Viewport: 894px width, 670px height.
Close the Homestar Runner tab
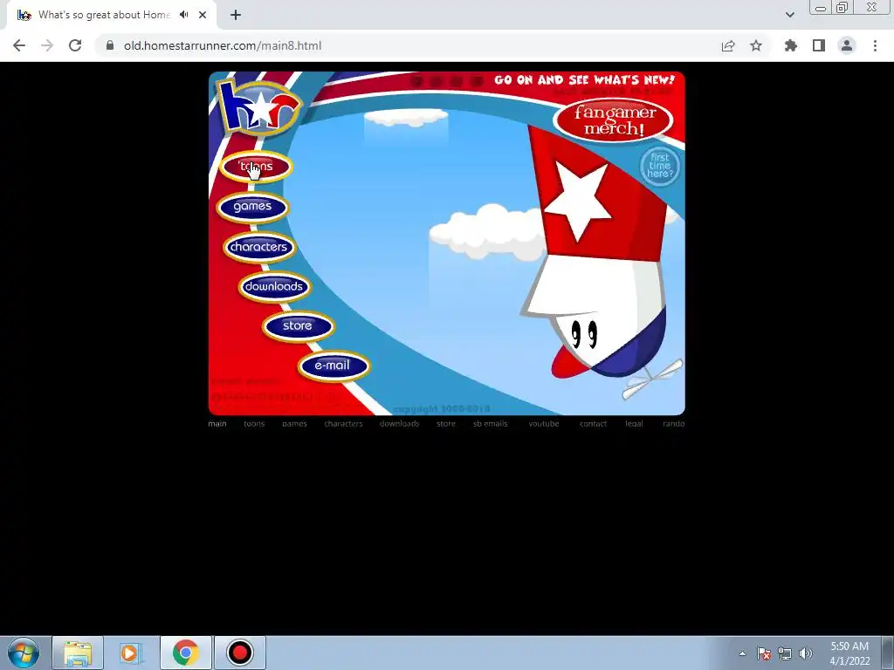[x=203, y=15]
